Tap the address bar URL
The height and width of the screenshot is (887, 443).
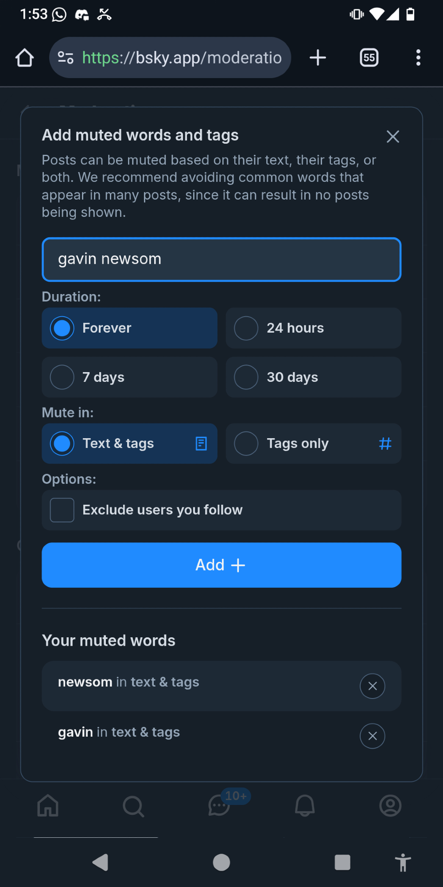coord(182,58)
